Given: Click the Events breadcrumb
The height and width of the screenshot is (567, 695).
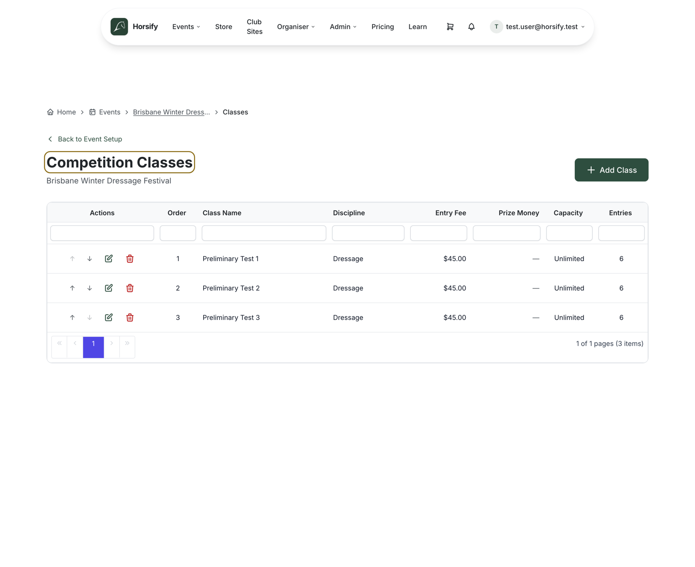Looking at the screenshot, I should point(105,112).
